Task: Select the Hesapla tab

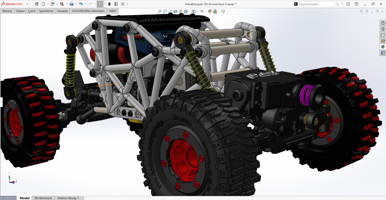Action: (62, 11)
